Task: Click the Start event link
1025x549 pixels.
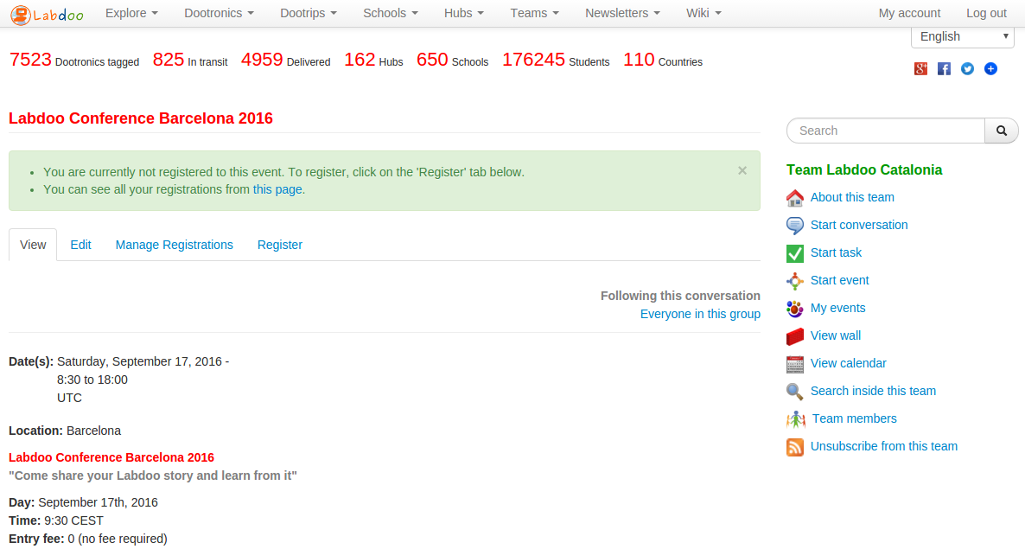Action: 839,280
